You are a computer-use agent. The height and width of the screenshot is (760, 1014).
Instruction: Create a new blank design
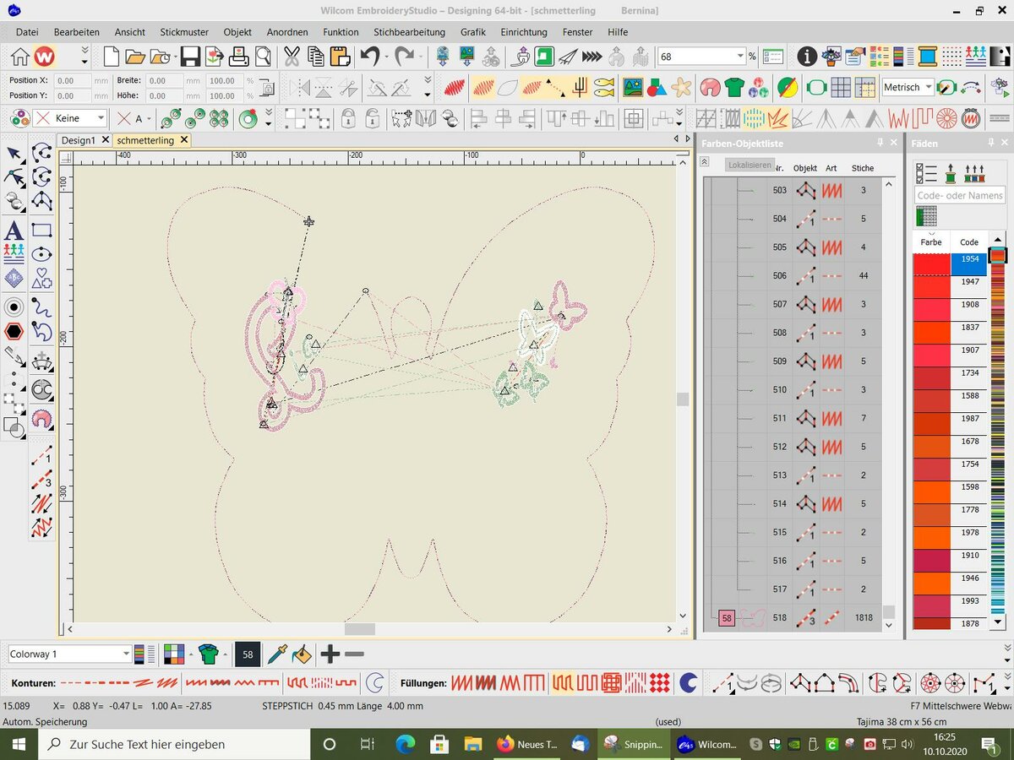point(112,57)
